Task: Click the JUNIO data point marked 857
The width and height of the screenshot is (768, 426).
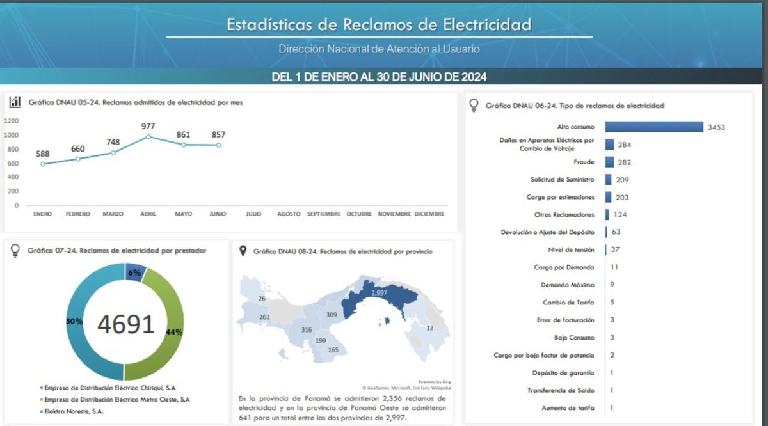Action: coord(218,145)
